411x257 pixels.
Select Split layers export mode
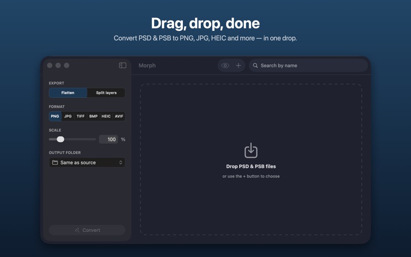pyautogui.click(x=106, y=93)
